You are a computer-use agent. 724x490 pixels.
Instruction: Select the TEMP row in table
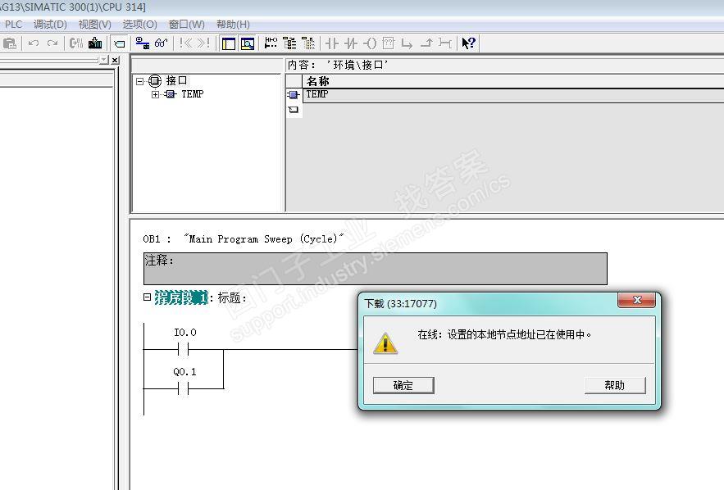coord(513,95)
